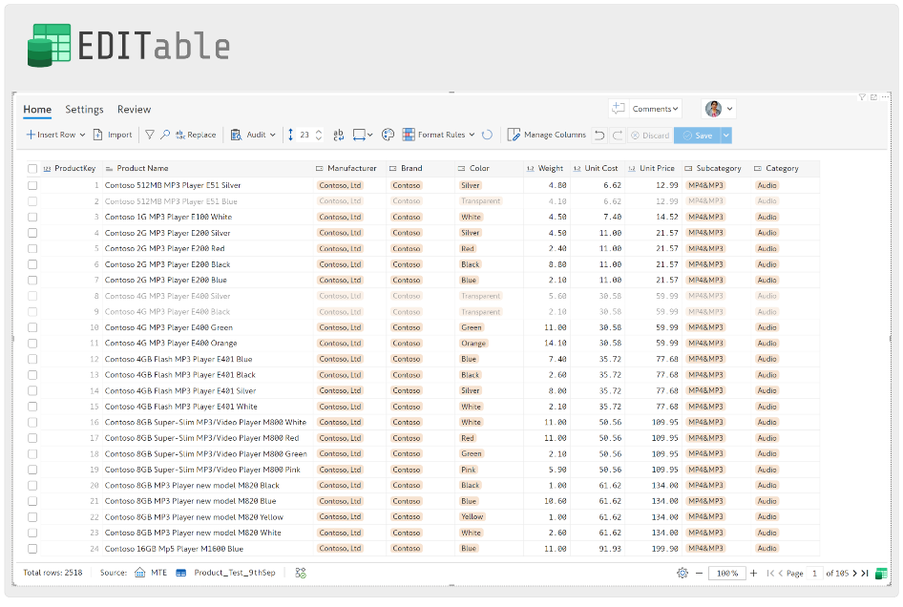Check the row checkbox for Contoso 2G MP3 Player E200 Red

tap(31, 248)
